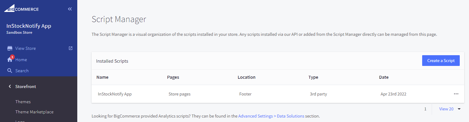Click the Date column header
This screenshot has height=122, width=469.
pyautogui.click(x=384, y=77)
